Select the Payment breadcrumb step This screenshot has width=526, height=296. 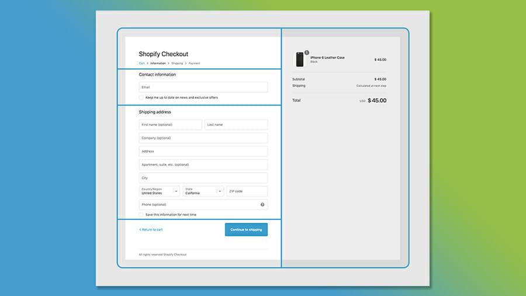coord(194,63)
